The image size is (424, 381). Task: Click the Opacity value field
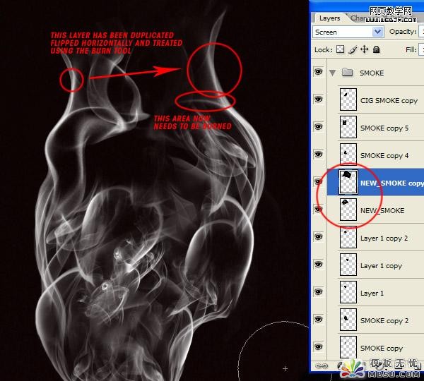point(421,32)
